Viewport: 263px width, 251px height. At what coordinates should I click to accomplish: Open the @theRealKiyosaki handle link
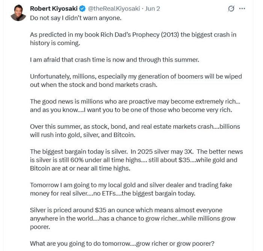[114, 9]
